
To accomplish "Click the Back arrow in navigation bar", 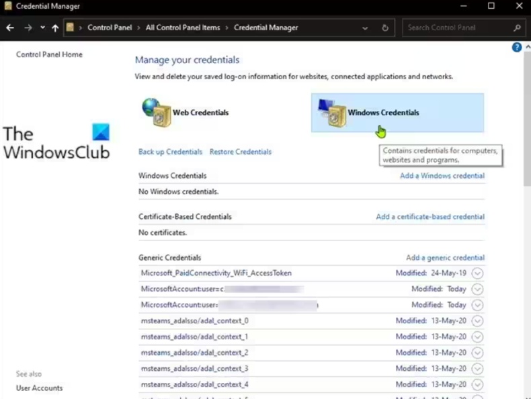I will 10,28.
